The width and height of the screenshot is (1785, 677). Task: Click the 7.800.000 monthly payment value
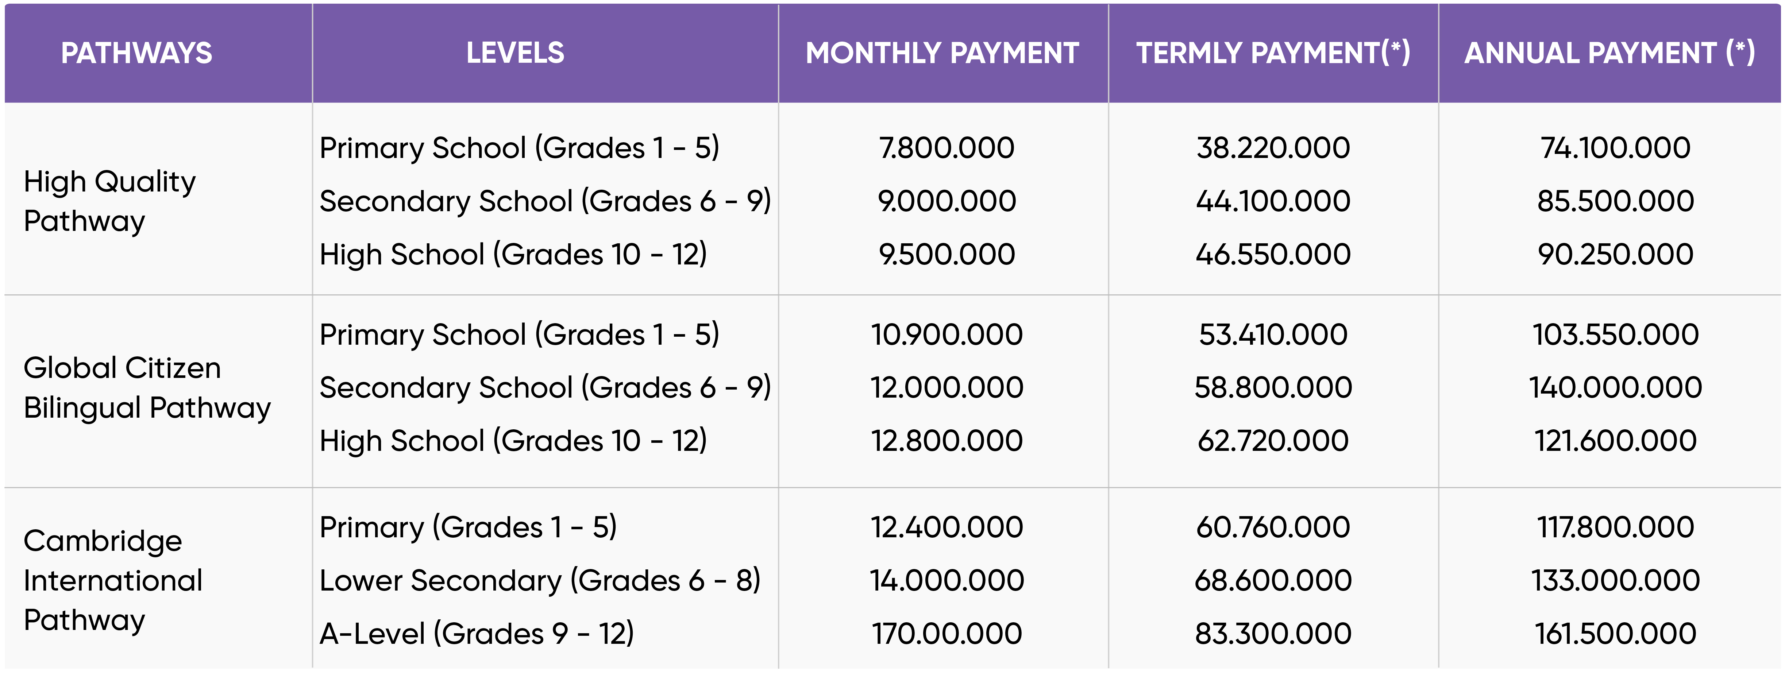pos(947,148)
